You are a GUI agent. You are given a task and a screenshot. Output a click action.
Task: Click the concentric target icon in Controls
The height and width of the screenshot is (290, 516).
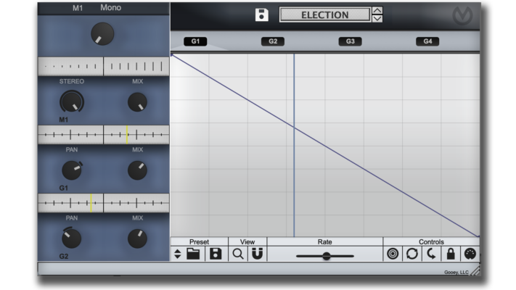click(x=393, y=254)
